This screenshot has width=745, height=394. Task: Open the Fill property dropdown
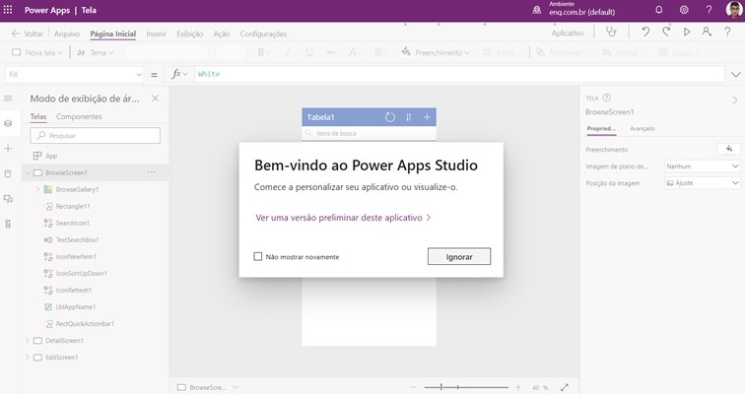(74, 75)
